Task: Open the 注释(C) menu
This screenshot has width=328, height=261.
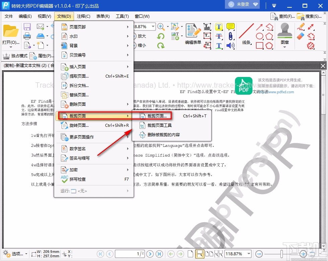Action: [x=83, y=16]
